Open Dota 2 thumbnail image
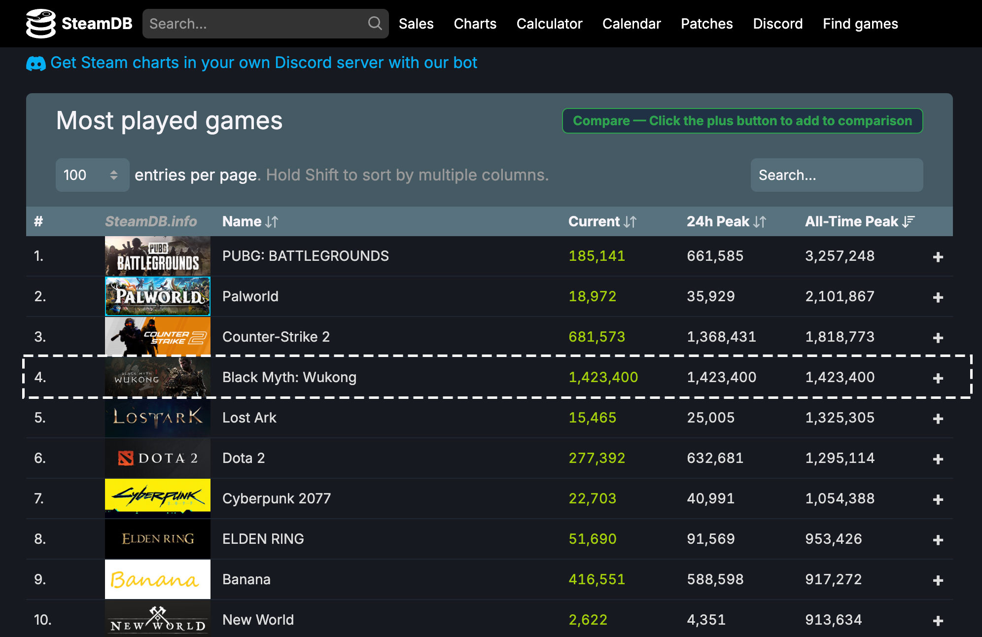 158,458
